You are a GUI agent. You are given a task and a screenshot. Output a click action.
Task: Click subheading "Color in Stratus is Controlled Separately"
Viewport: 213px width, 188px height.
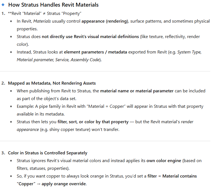tap(48, 153)
